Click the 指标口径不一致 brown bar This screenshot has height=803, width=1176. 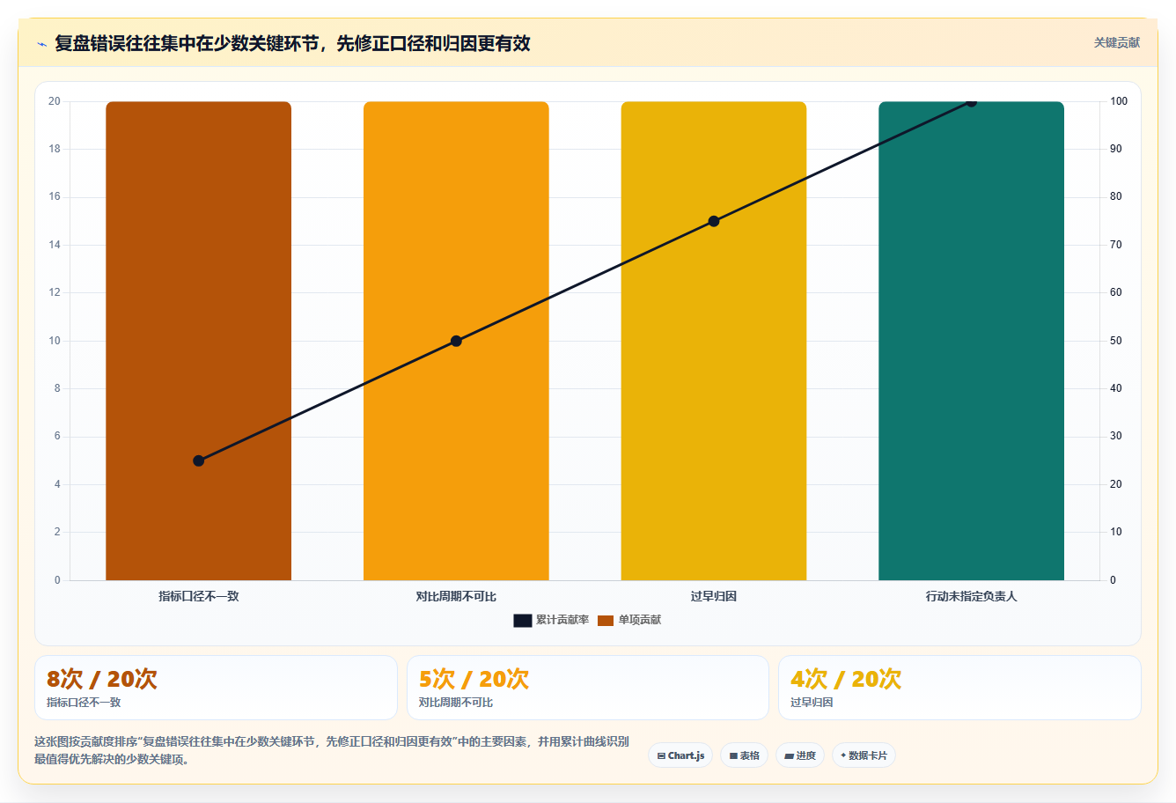pyautogui.click(x=198, y=341)
